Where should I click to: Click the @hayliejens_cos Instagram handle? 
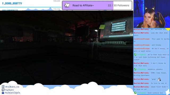click(12, 87)
